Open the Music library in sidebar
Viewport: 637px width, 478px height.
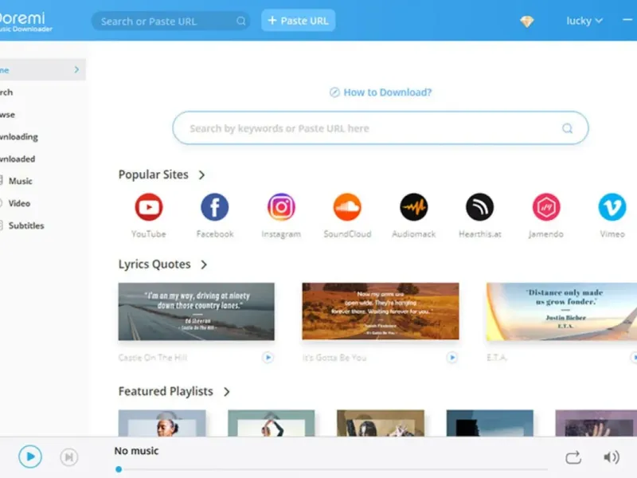point(21,181)
